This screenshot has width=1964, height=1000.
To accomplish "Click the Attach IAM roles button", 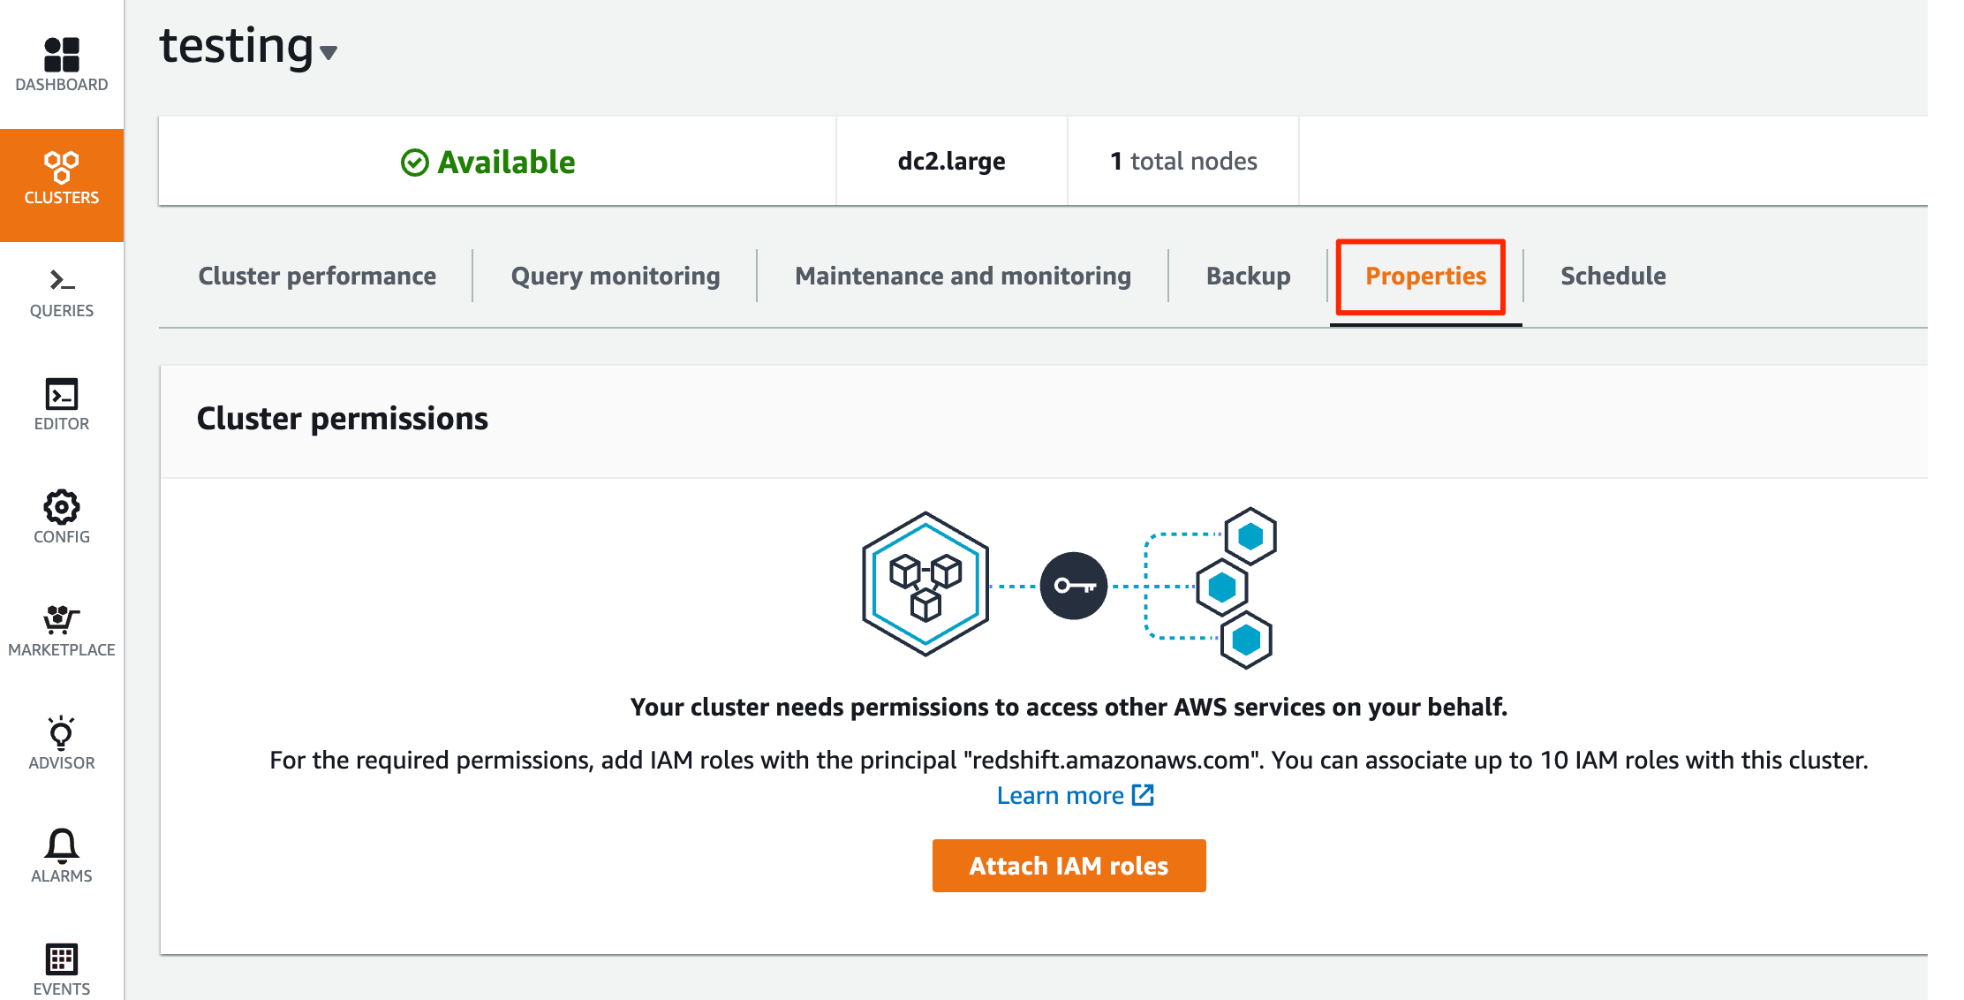I will 1069,866.
